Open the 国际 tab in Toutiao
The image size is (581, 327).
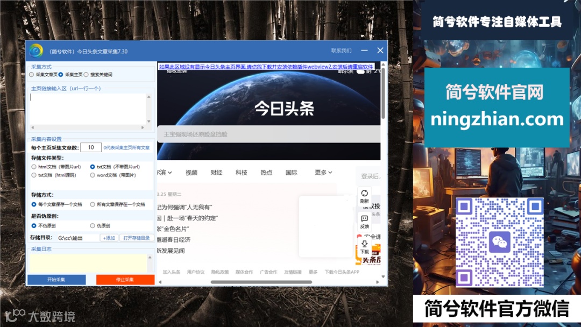click(x=291, y=172)
